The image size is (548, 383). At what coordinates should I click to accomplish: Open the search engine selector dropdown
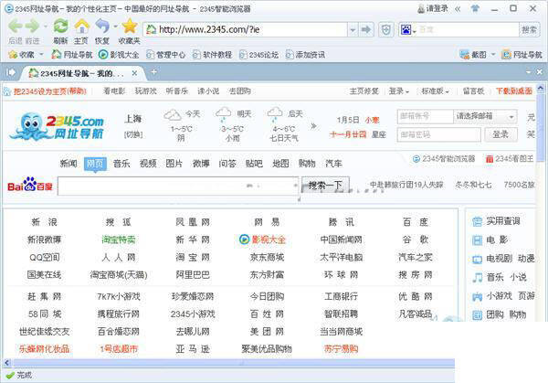tap(408, 30)
